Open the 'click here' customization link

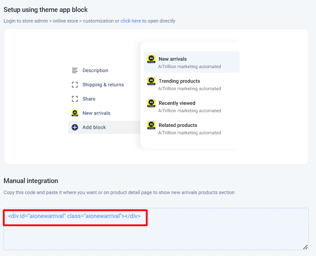(131, 21)
